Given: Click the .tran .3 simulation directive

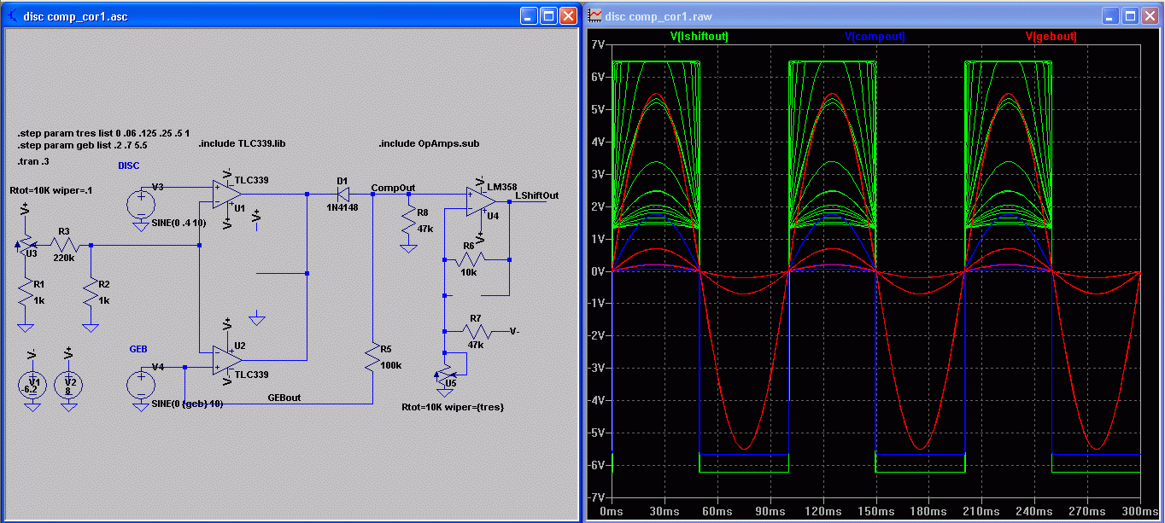Looking at the screenshot, I should [33, 161].
